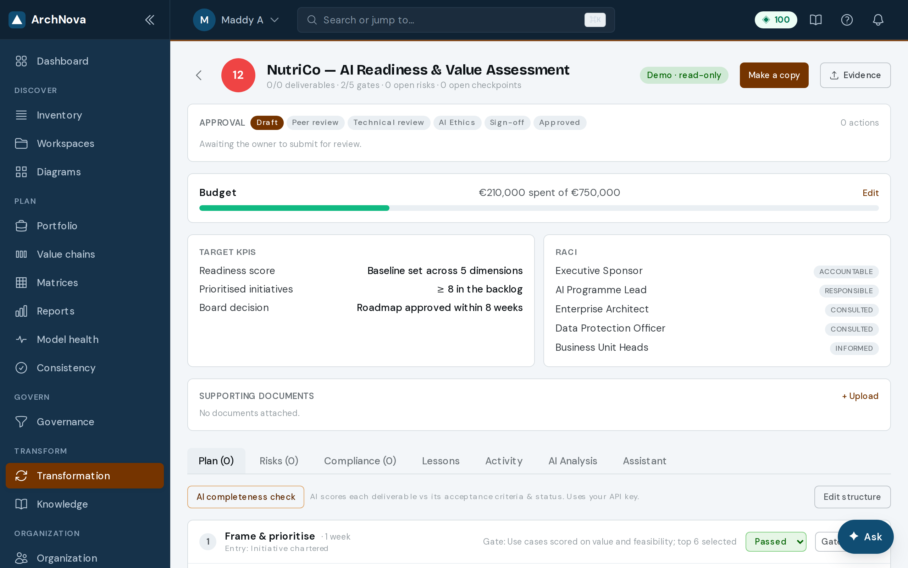Click INFORMED badge for Business Unit Heads
Image resolution: width=908 pixels, height=568 pixels.
[854, 348]
